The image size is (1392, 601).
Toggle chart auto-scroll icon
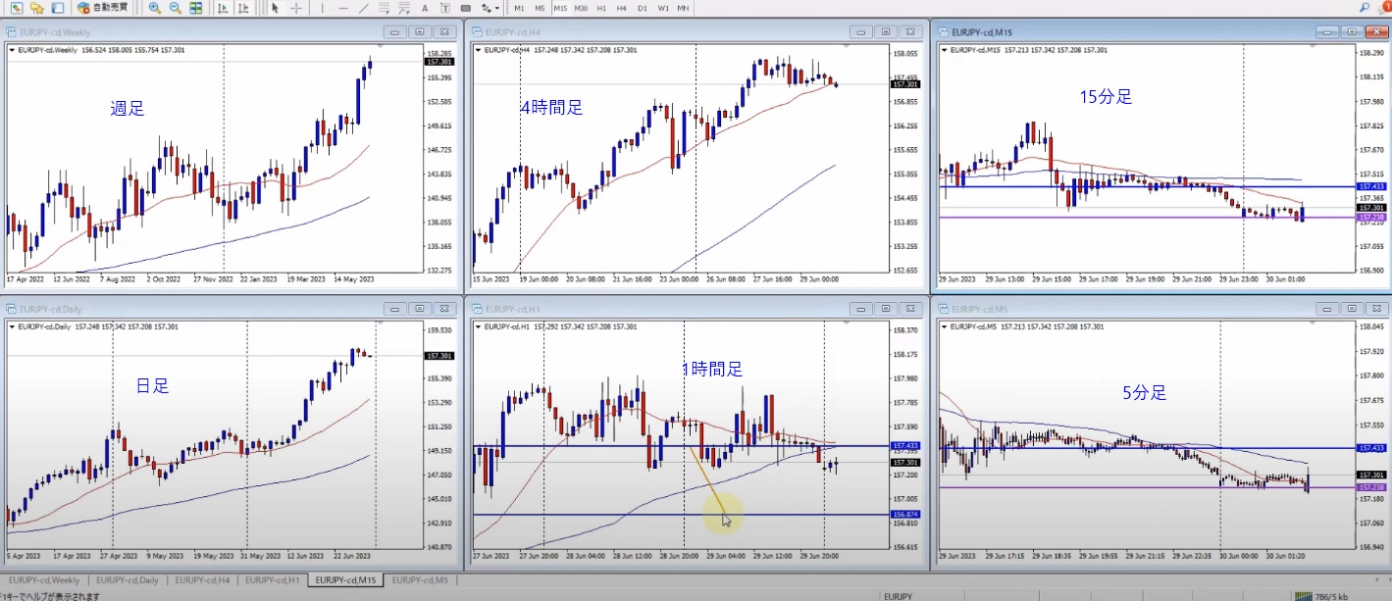point(223,8)
